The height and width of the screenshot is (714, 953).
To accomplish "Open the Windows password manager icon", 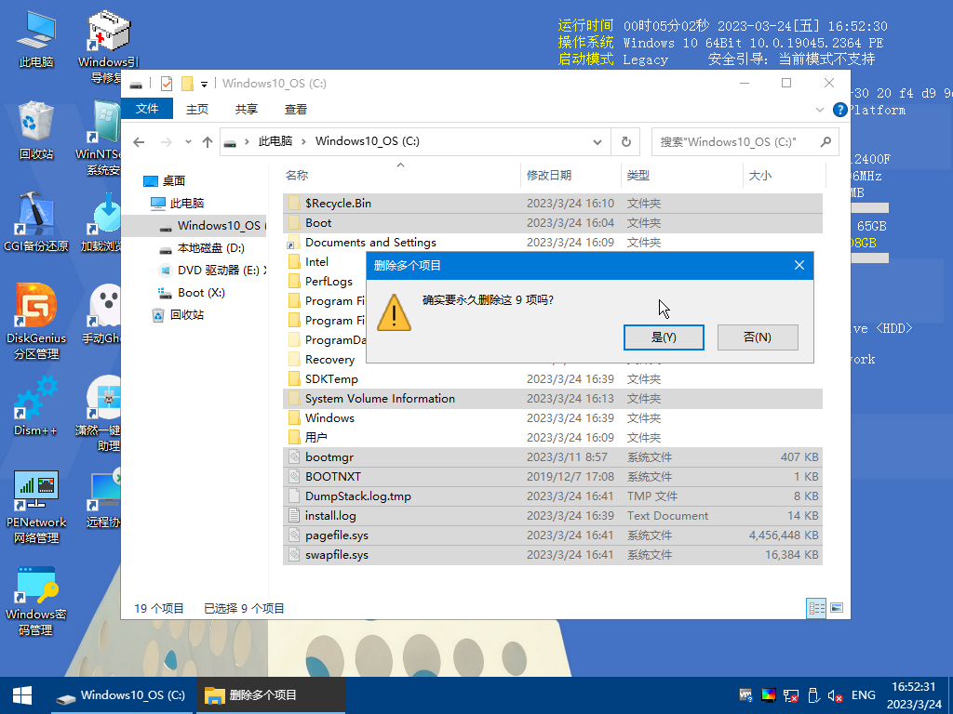I will (37, 586).
